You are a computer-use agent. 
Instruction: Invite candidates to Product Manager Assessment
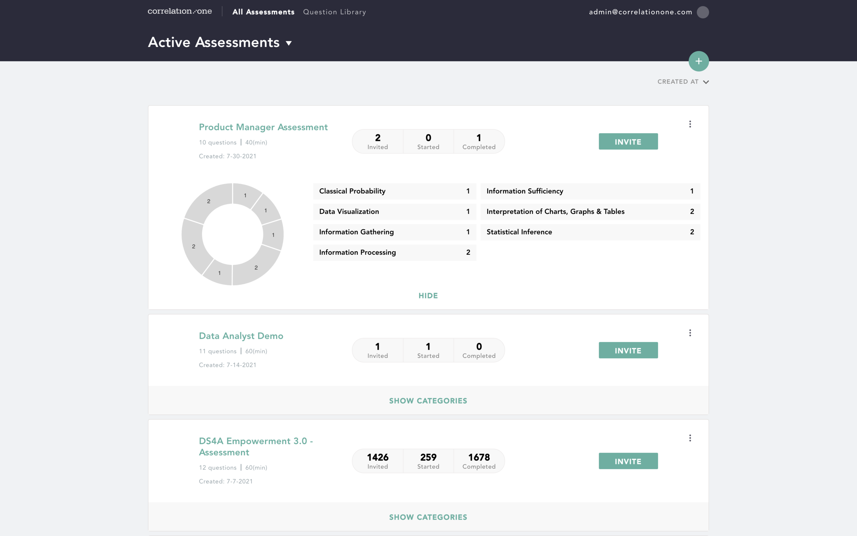click(x=628, y=142)
